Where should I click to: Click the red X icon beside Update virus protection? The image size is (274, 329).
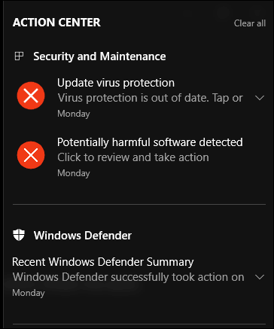pos(31,96)
